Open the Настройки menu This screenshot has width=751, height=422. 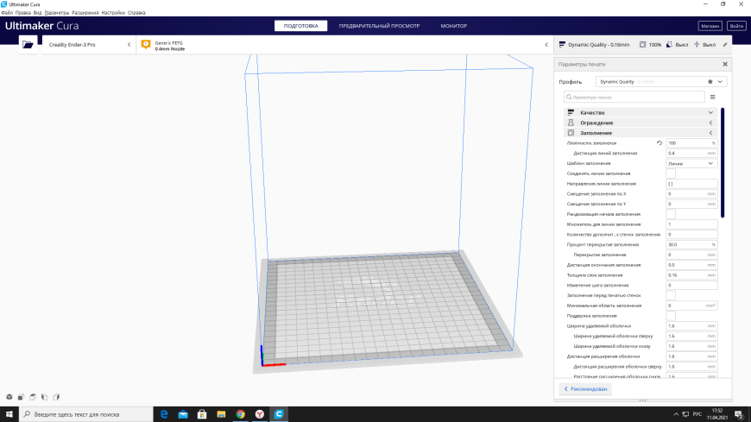[113, 12]
